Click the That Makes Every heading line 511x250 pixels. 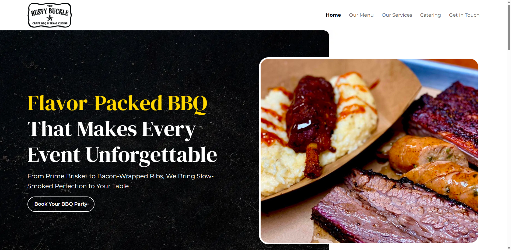111,129
